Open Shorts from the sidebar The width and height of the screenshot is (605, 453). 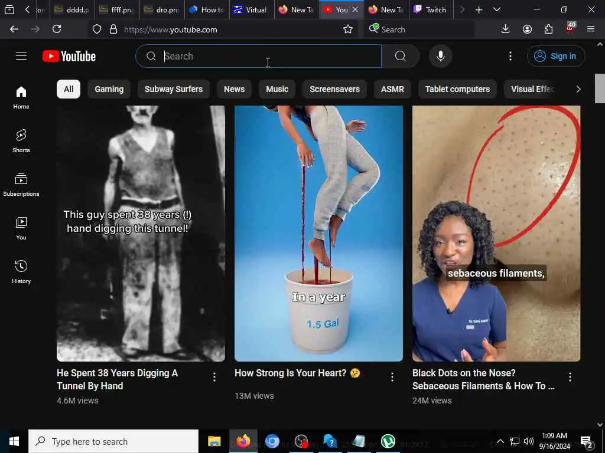[21, 141]
